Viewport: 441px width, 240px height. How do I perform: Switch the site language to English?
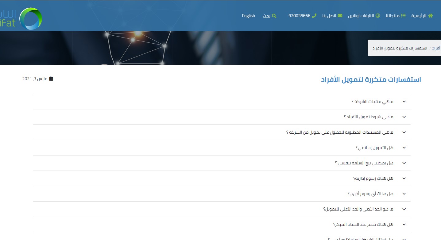tap(248, 16)
